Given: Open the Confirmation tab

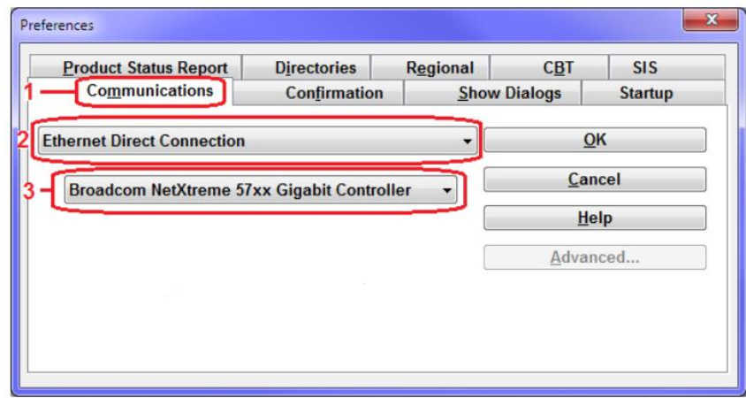Looking at the screenshot, I should point(318,92).
